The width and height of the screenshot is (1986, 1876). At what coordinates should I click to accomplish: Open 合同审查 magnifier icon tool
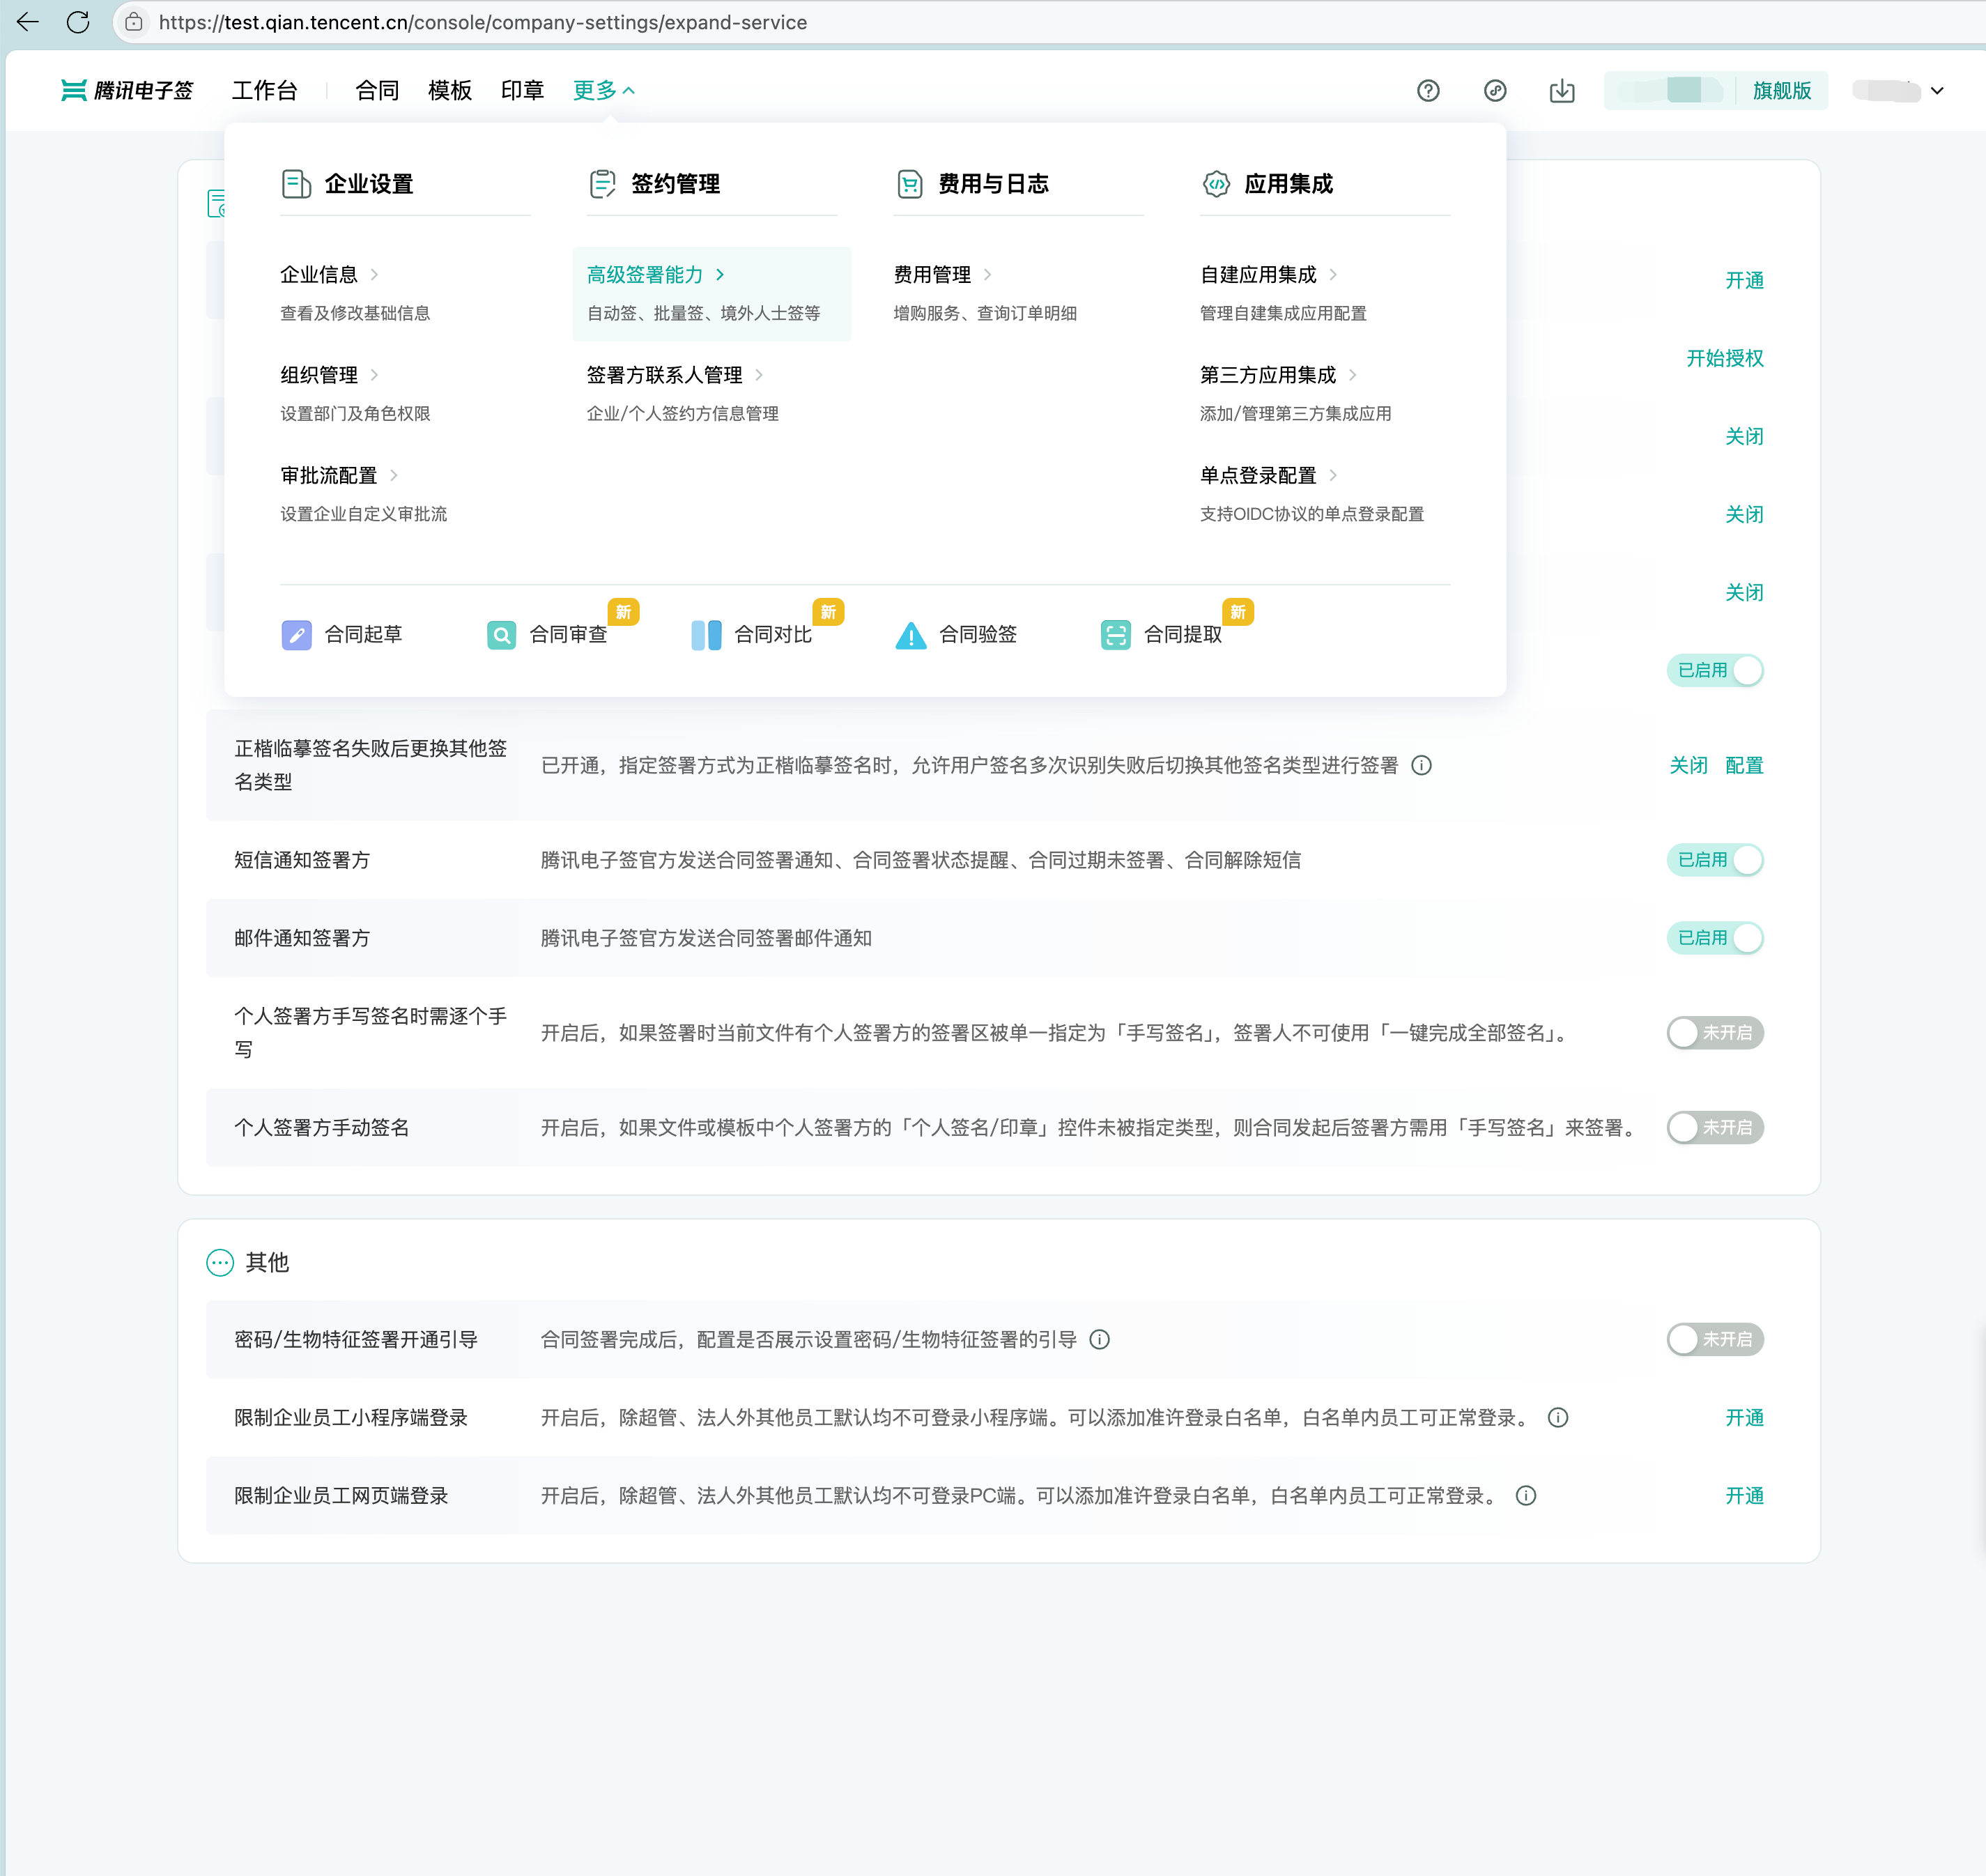(x=501, y=635)
